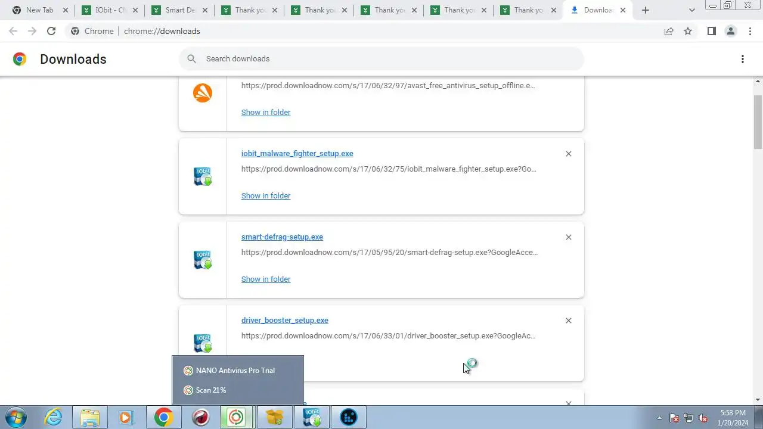
Task: Click the page vertical scrollbar thumb
Action: pyautogui.click(x=758, y=122)
